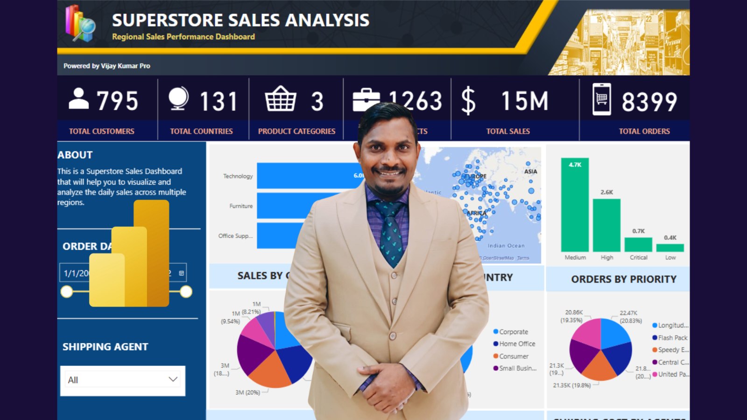Click the Superstore books-and-magnifier logo
Screen dimensions: 747x420
click(80, 23)
